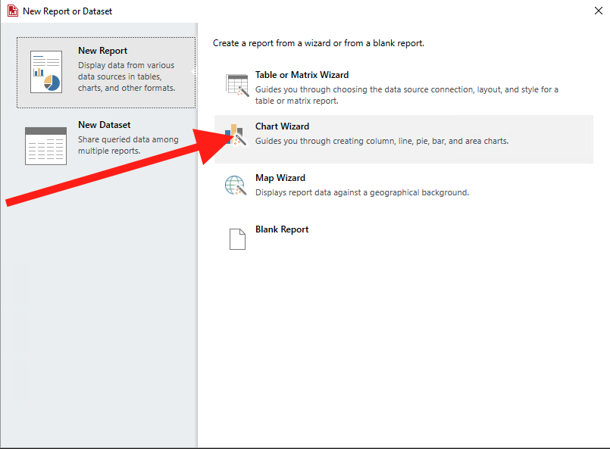Click the New Dataset description about shared queries
This screenshot has width=610, height=449.
(127, 145)
